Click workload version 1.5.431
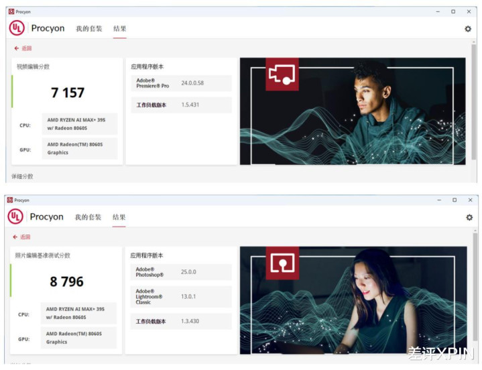This screenshot has width=482, height=370. coord(190,105)
